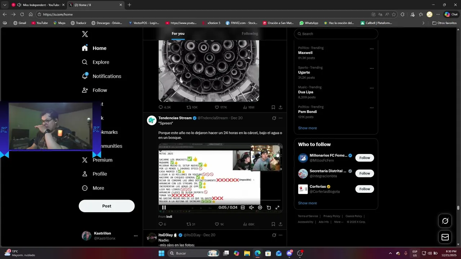461x259 pixels.
Task: Switch to the Following tab
Action: coord(250,33)
